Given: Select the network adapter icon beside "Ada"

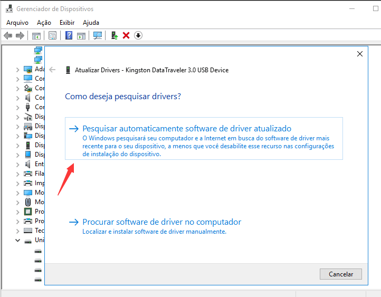Looking at the screenshot, I should [28, 70].
